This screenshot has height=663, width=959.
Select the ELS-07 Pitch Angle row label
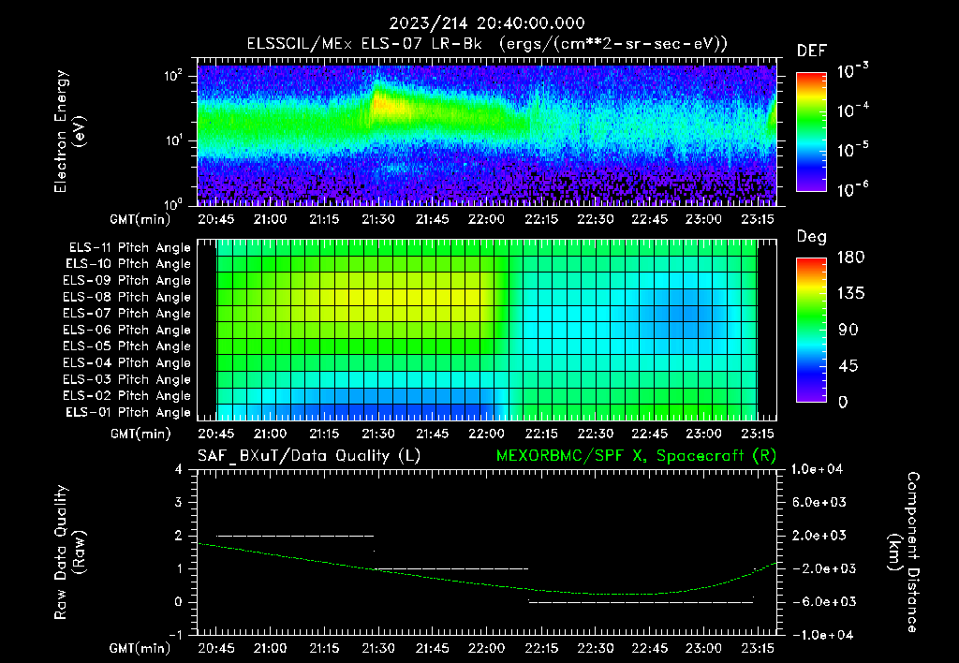(x=127, y=313)
